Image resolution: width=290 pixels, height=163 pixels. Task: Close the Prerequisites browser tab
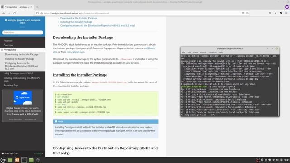pyautogui.click(x=31, y=7)
